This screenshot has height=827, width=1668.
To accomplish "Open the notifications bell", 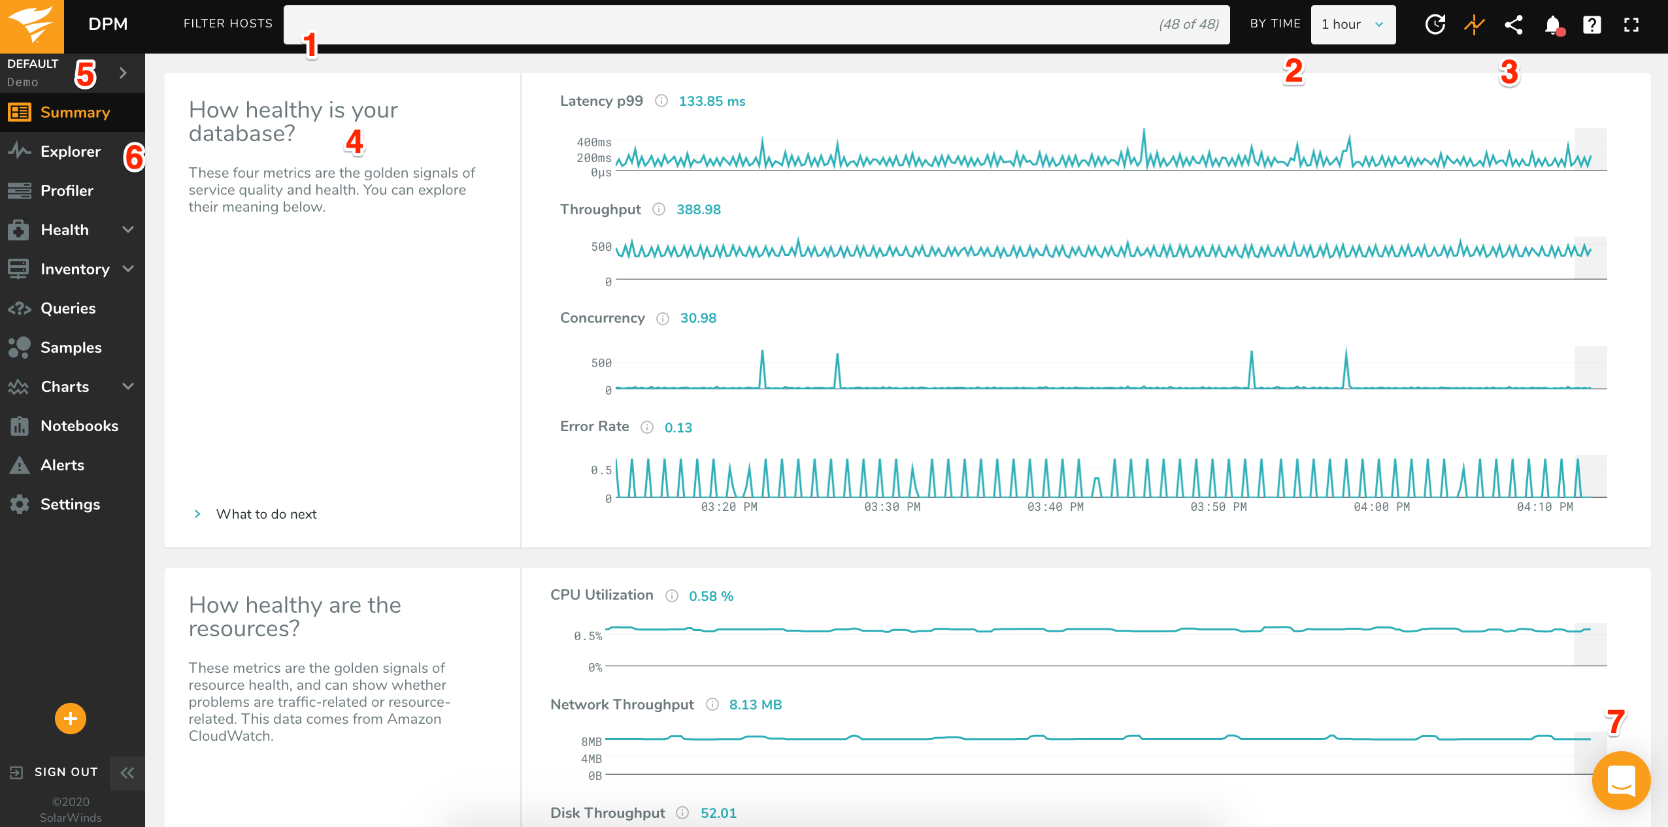I will tap(1553, 25).
